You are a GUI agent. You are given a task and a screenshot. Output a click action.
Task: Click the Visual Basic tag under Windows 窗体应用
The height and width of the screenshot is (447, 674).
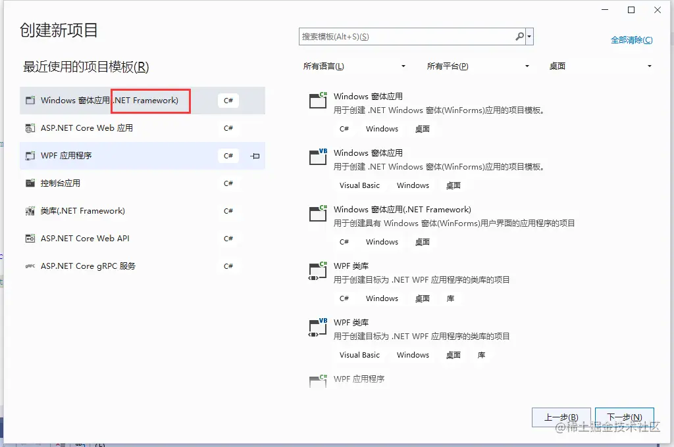pos(359,185)
